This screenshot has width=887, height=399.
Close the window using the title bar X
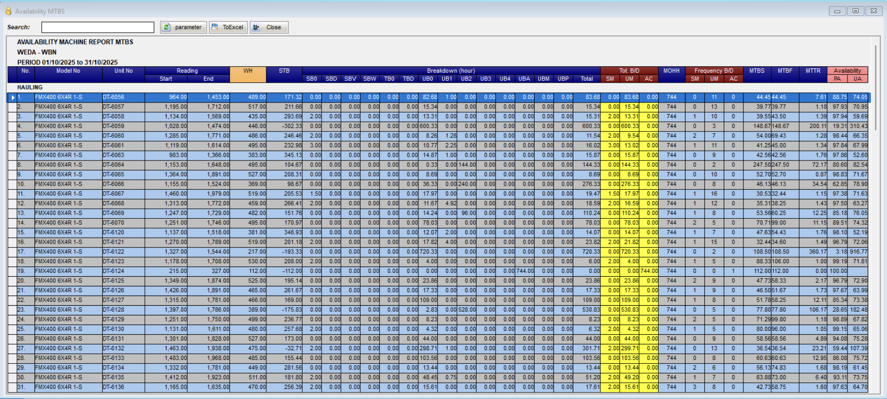874,11
